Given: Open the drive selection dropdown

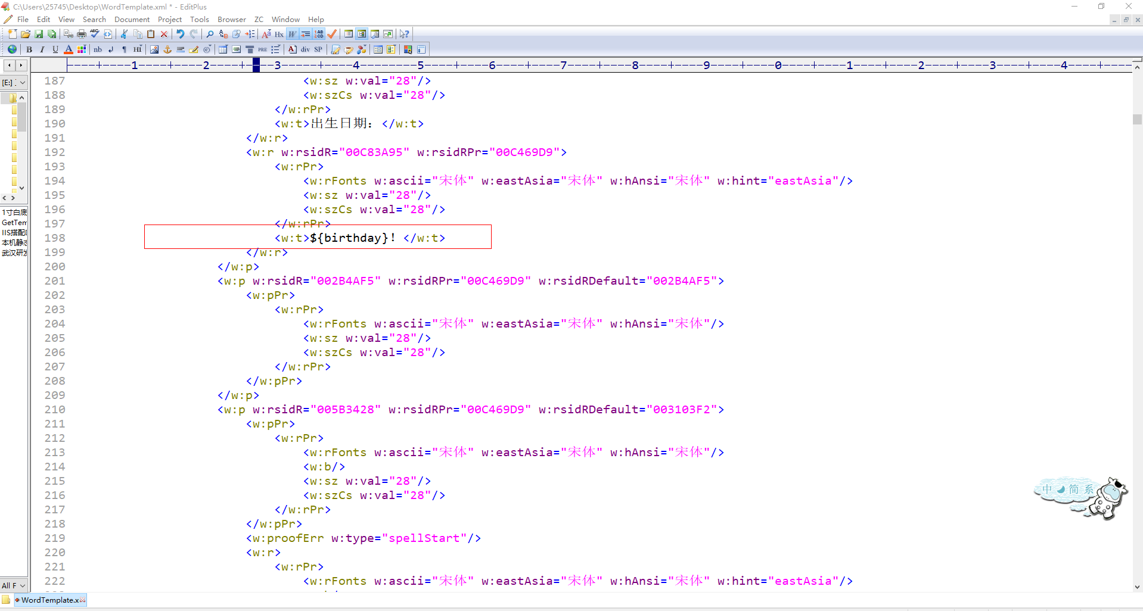Looking at the screenshot, I should (14, 82).
